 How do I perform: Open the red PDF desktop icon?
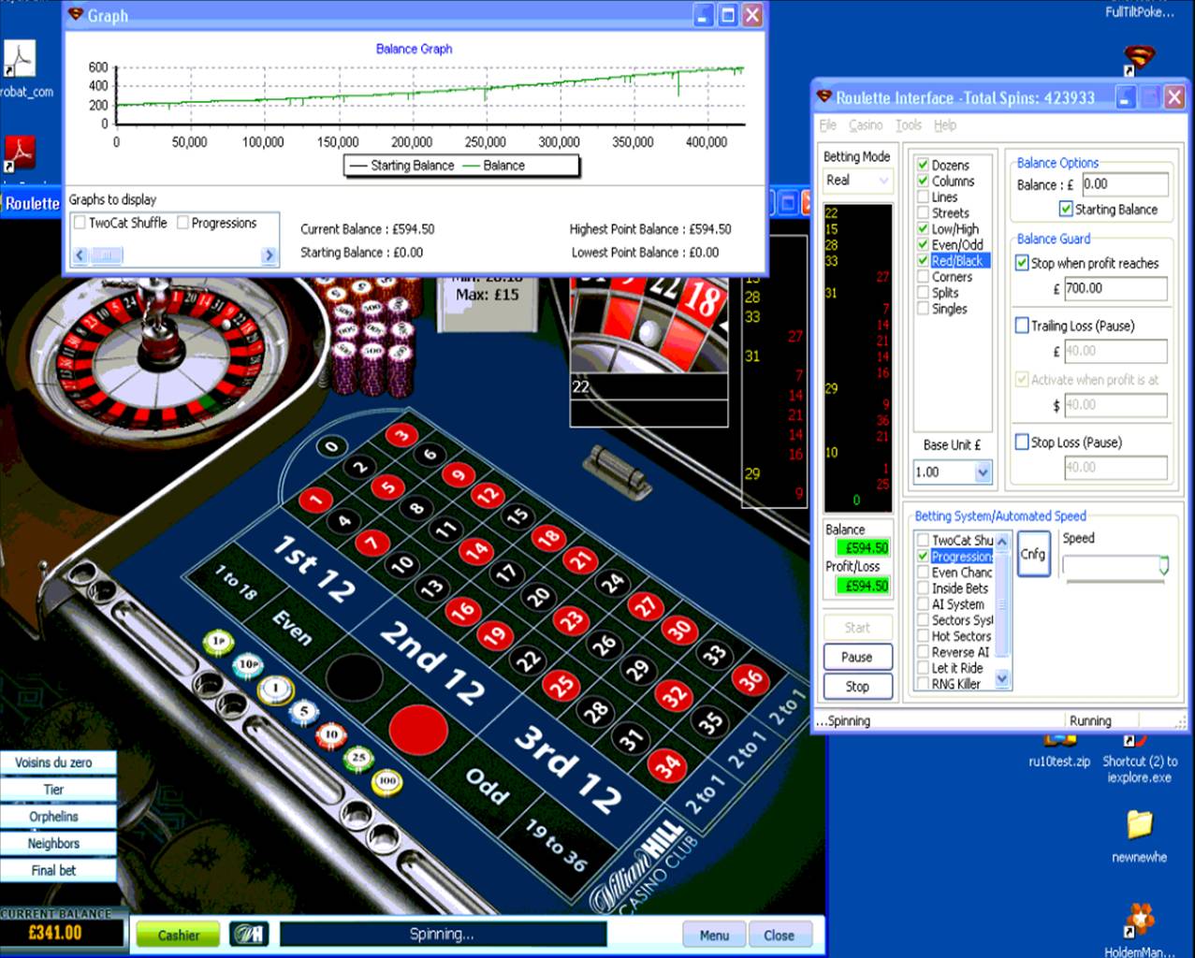(x=20, y=152)
